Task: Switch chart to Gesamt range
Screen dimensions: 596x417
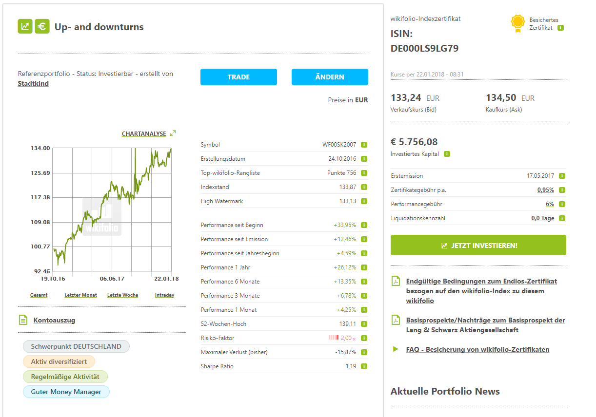Action: [39, 295]
